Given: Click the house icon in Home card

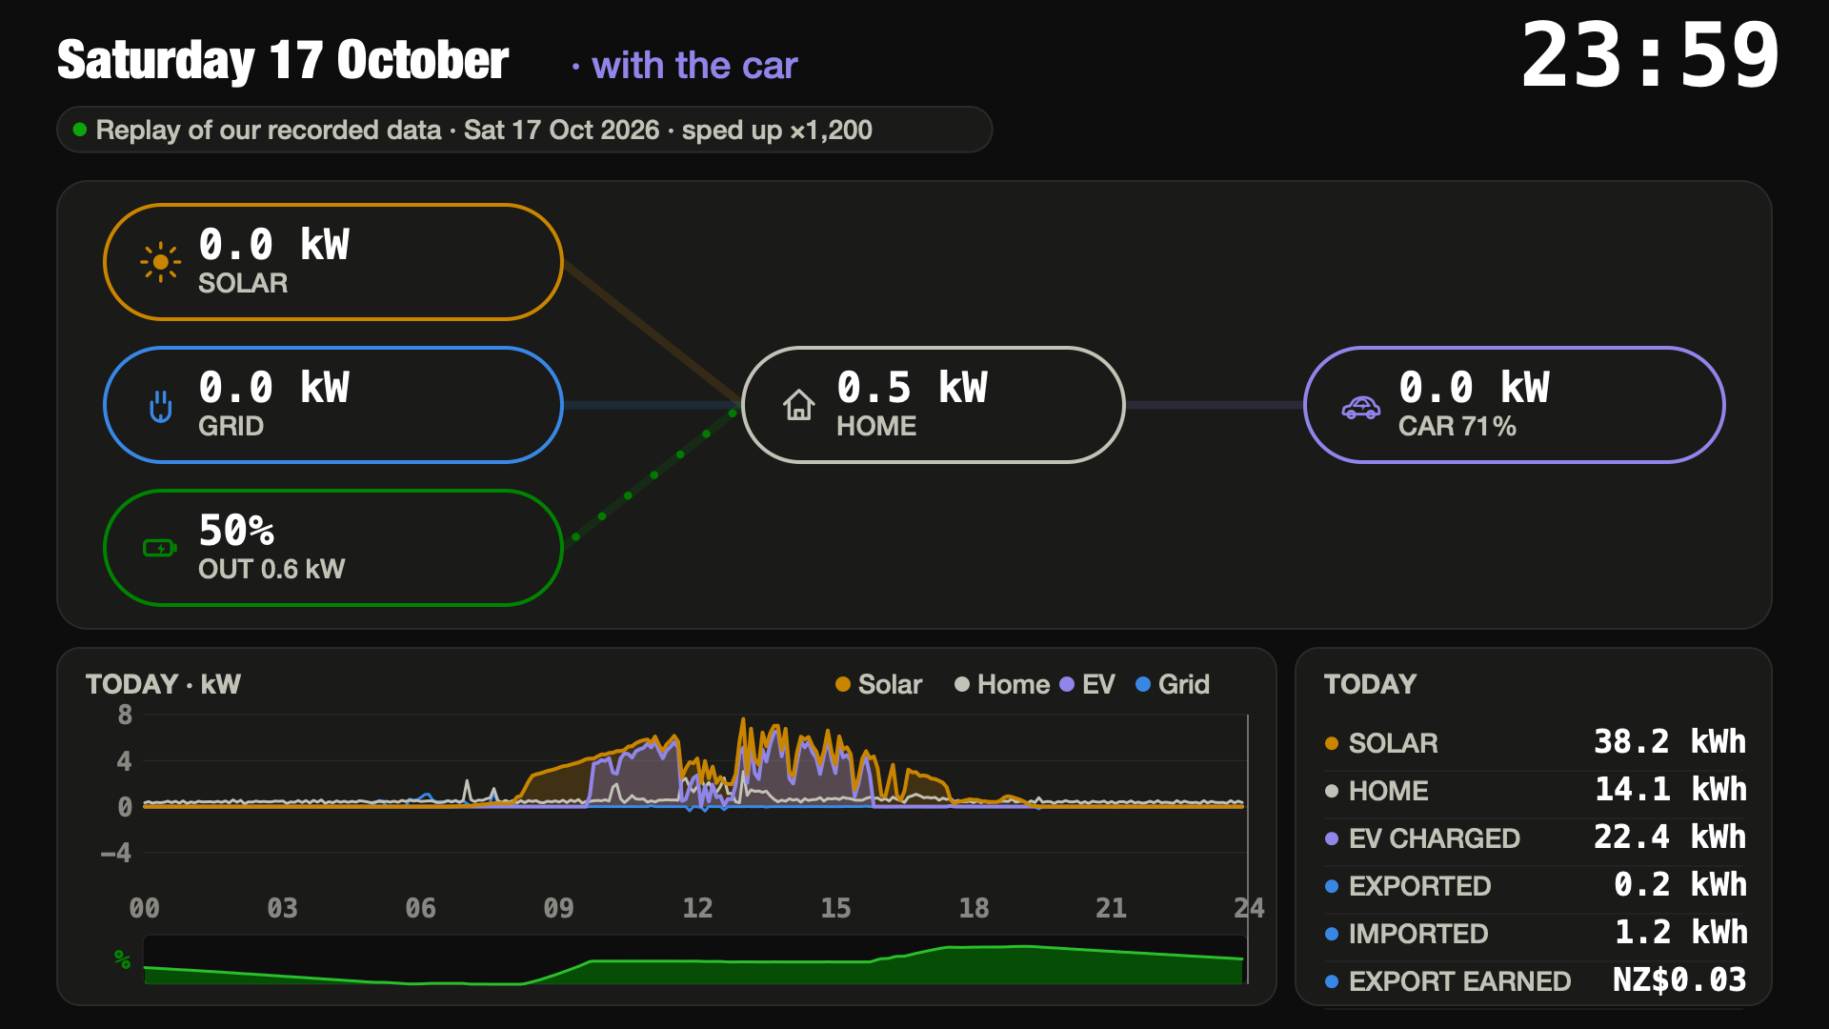Looking at the screenshot, I should pyautogui.click(x=798, y=405).
